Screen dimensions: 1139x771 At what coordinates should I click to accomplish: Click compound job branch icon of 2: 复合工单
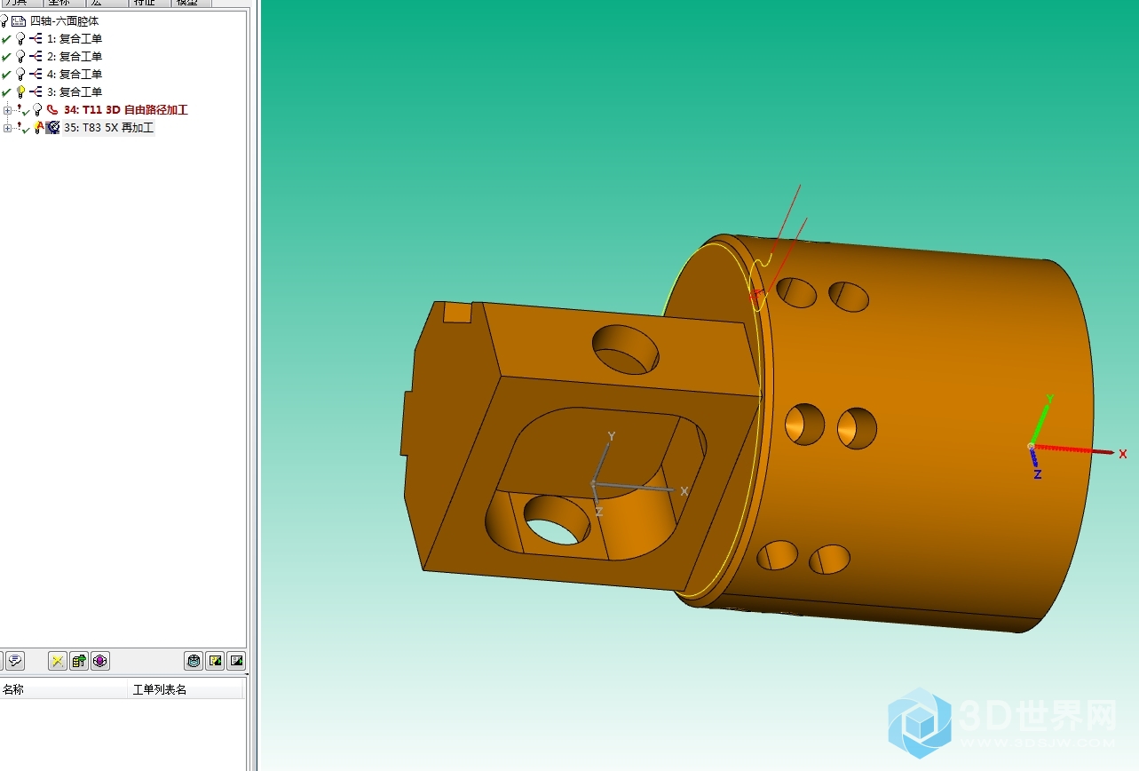click(36, 56)
